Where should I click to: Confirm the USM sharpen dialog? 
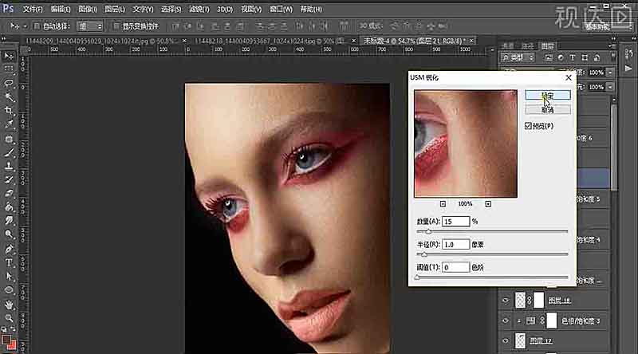click(x=548, y=96)
